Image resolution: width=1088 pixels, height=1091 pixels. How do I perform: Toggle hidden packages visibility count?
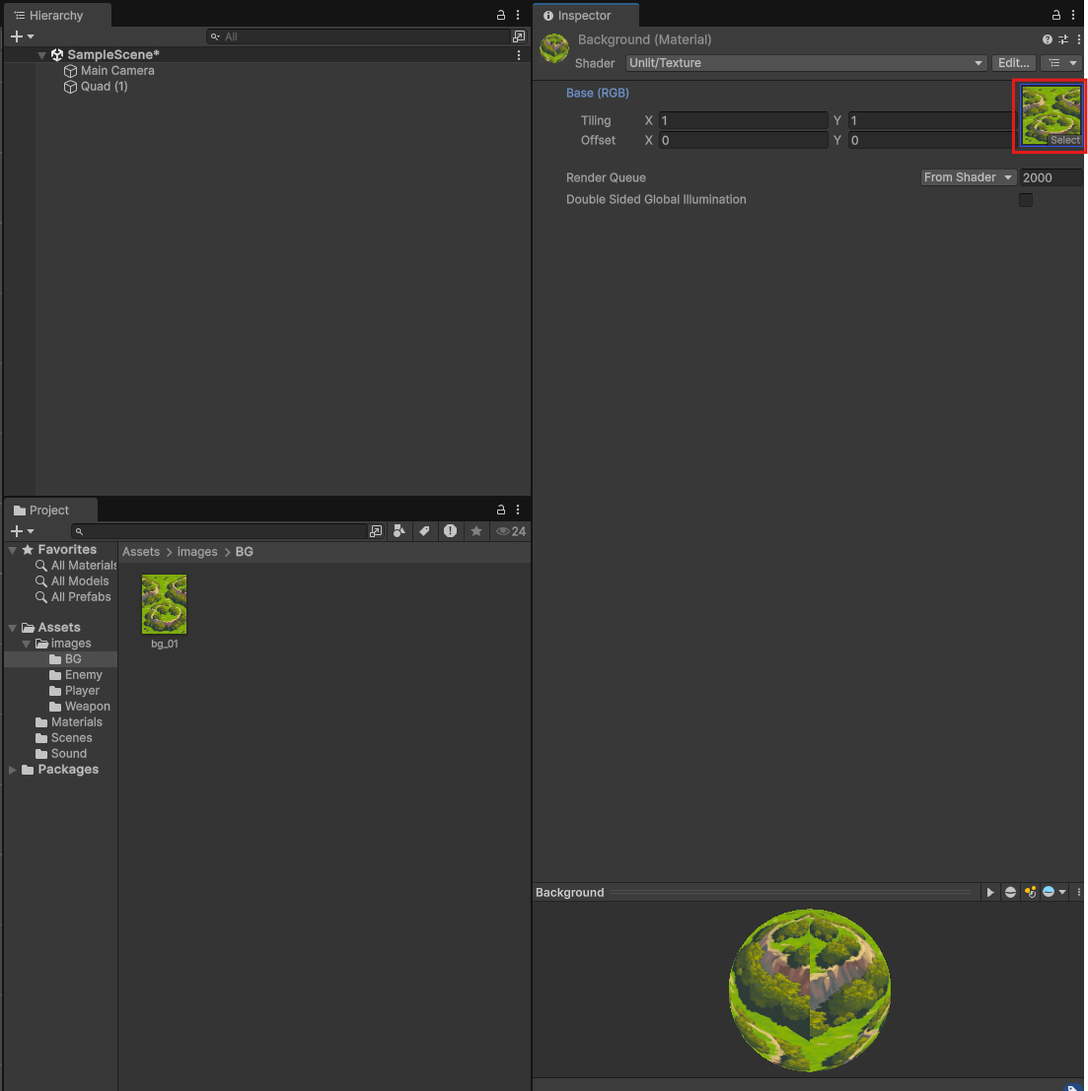[x=511, y=531]
